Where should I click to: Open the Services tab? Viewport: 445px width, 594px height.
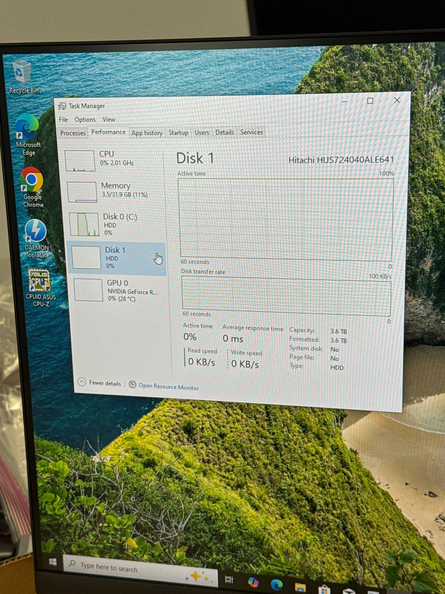tap(252, 132)
